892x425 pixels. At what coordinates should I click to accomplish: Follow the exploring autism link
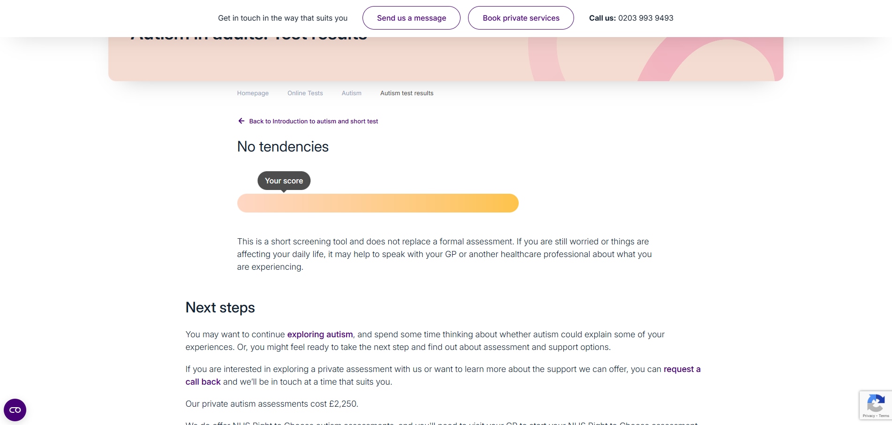320,334
